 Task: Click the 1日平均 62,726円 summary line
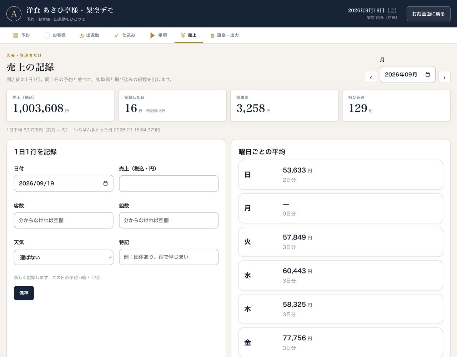83,130
